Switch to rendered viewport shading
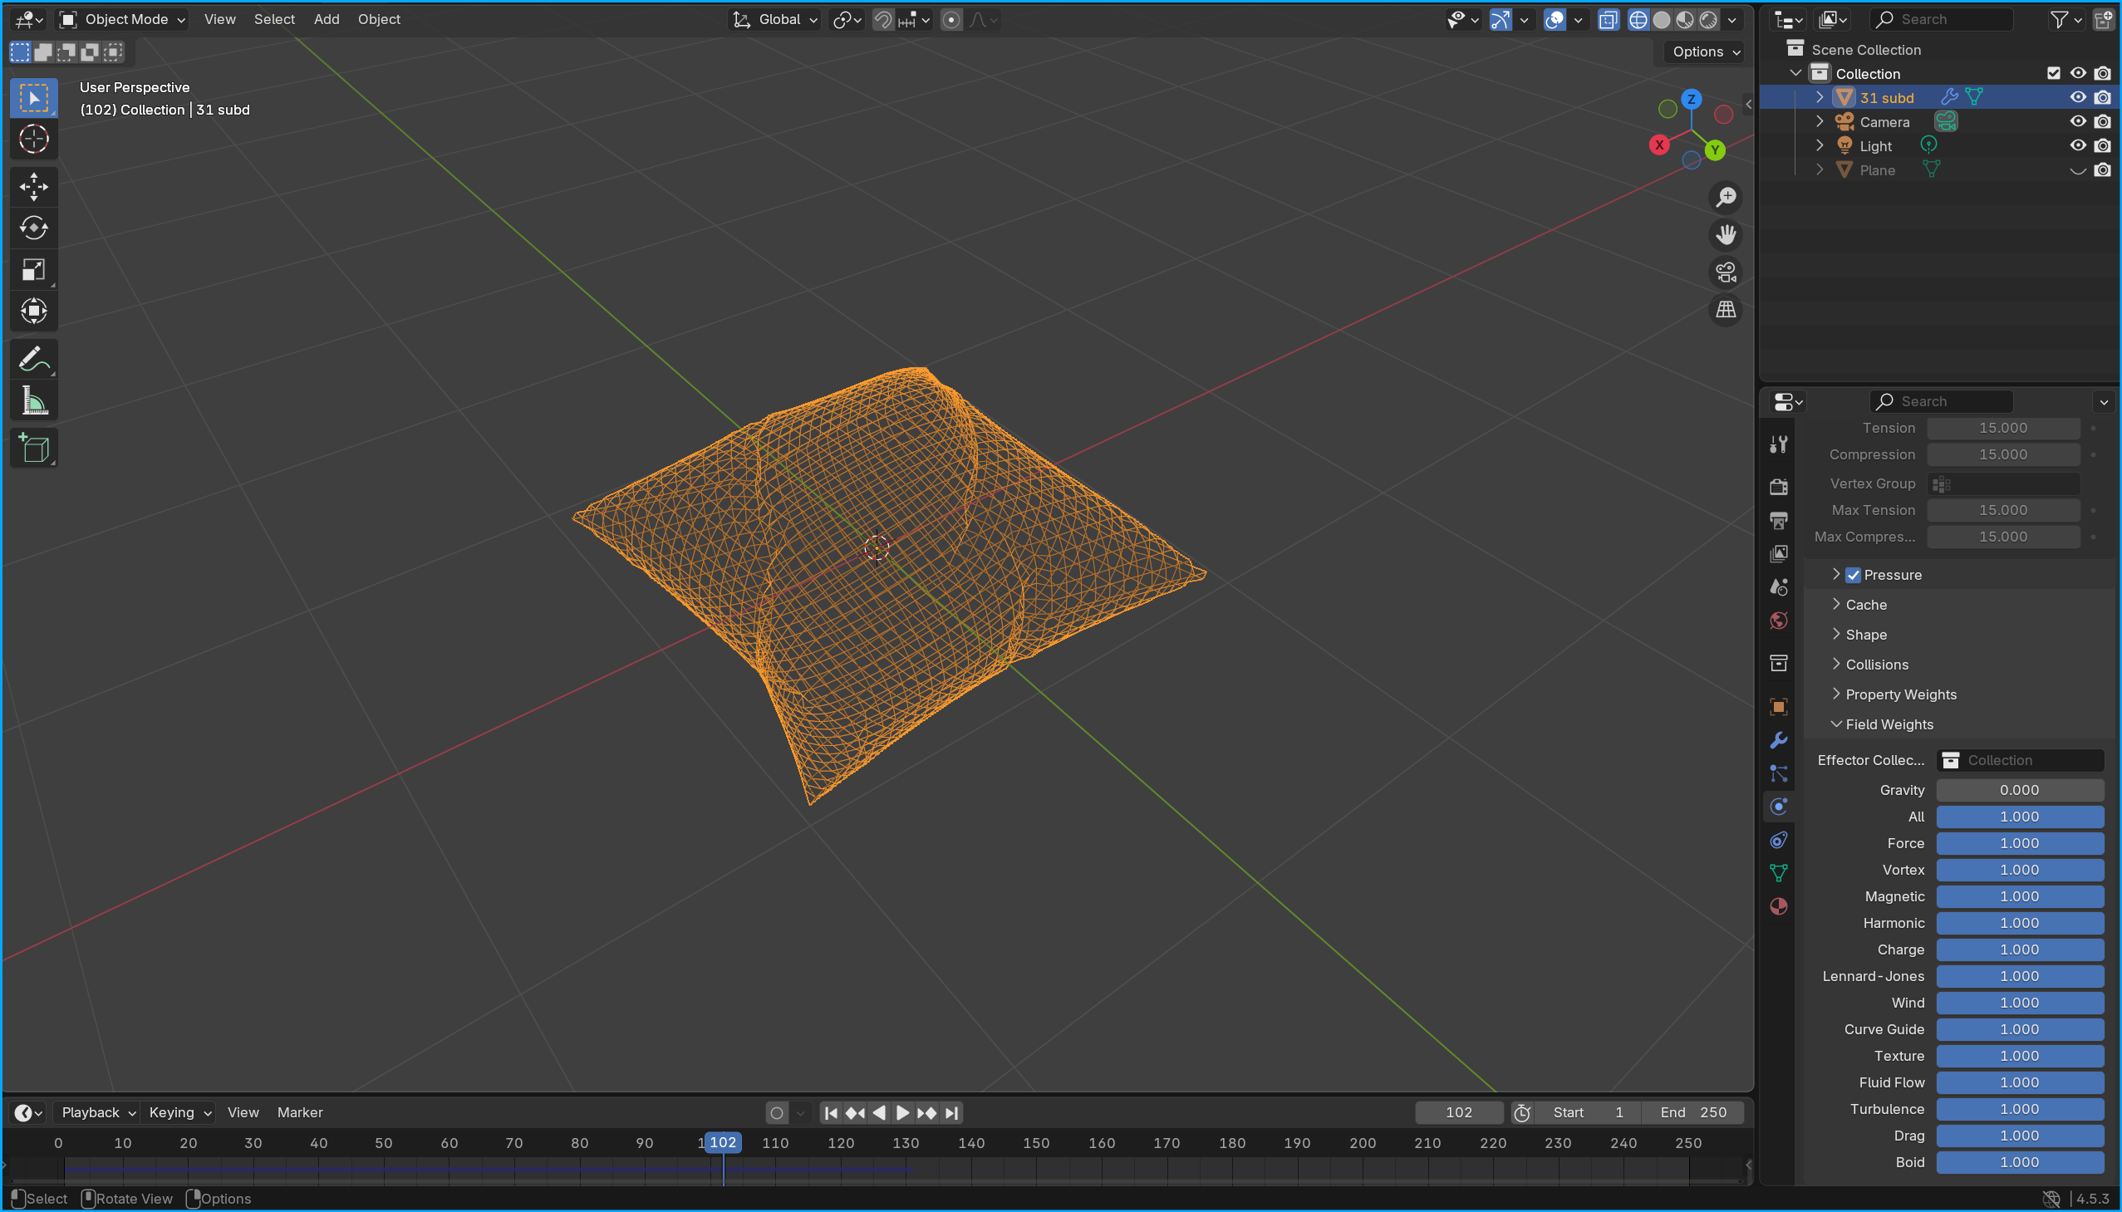2122x1212 pixels. pyautogui.click(x=1709, y=19)
